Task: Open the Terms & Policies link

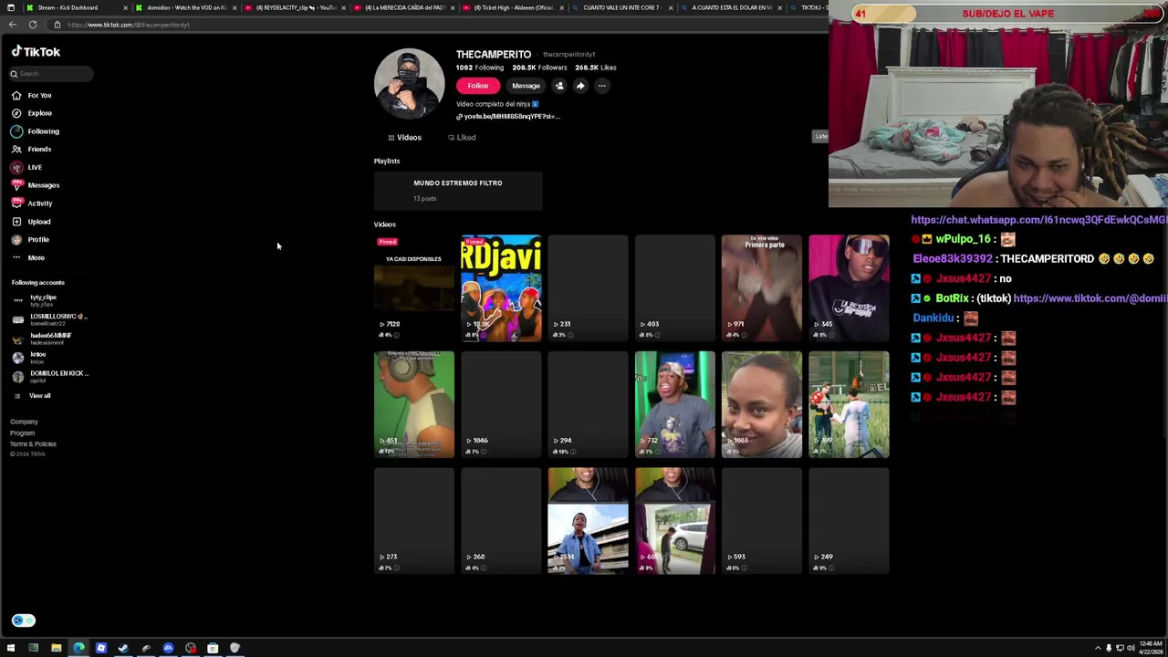Action: (x=33, y=444)
